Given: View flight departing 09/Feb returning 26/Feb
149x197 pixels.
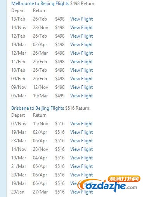Looking at the screenshot, I should click(81, 79).
